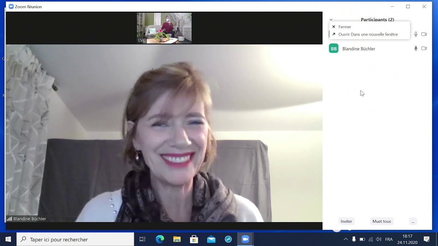The height and width of the screenshot is (246, 438).
Task: Click the Taper ici pour rechercher box
Action: pyautogui.click(x=75, y=239)
